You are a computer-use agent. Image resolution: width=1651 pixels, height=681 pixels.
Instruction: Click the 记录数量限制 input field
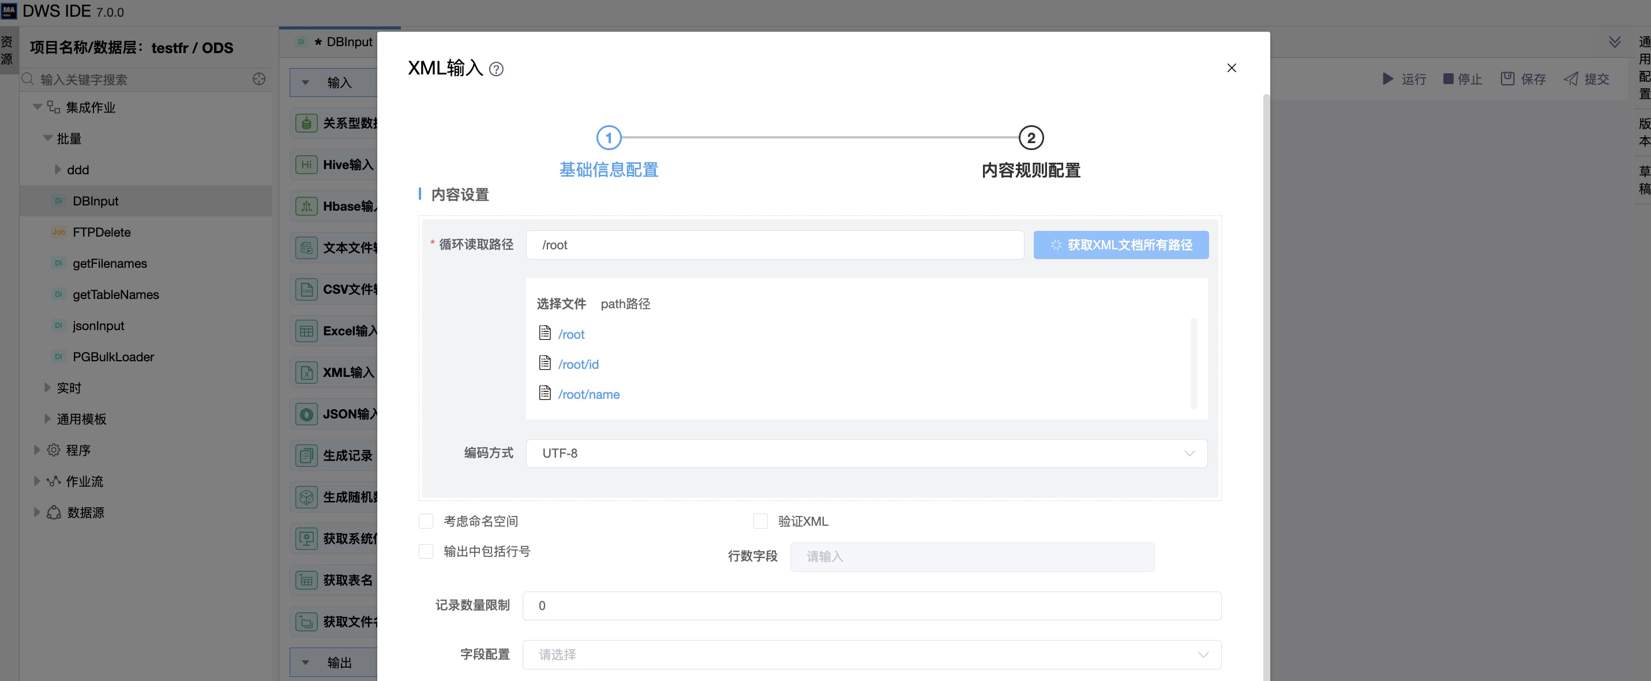pos(871,606)
